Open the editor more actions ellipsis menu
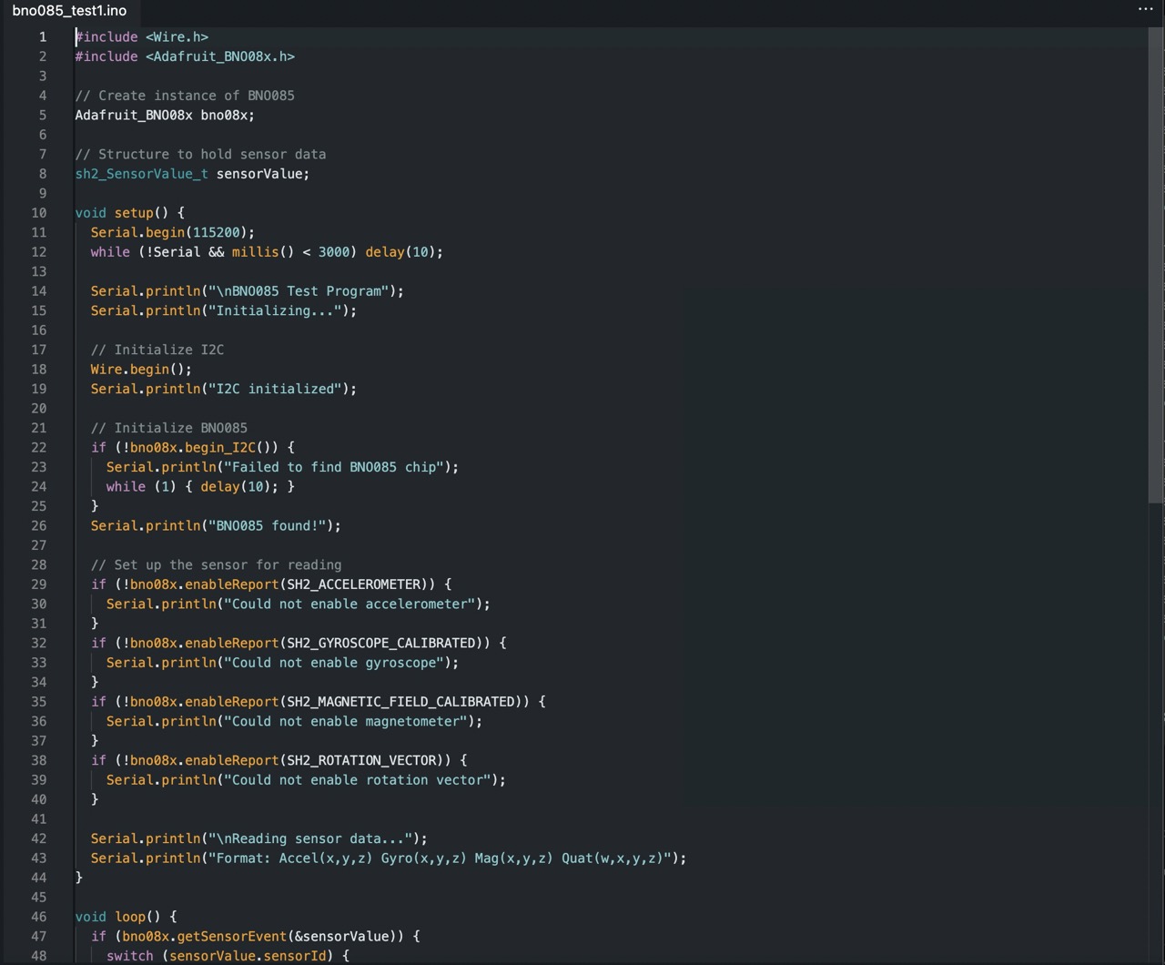1165x965 pixels. click(1145, 9)
